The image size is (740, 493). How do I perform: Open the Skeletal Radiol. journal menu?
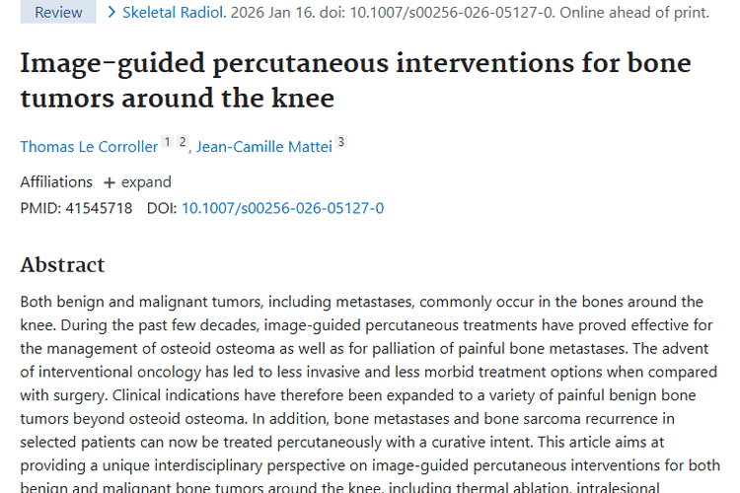pos(164,12)
